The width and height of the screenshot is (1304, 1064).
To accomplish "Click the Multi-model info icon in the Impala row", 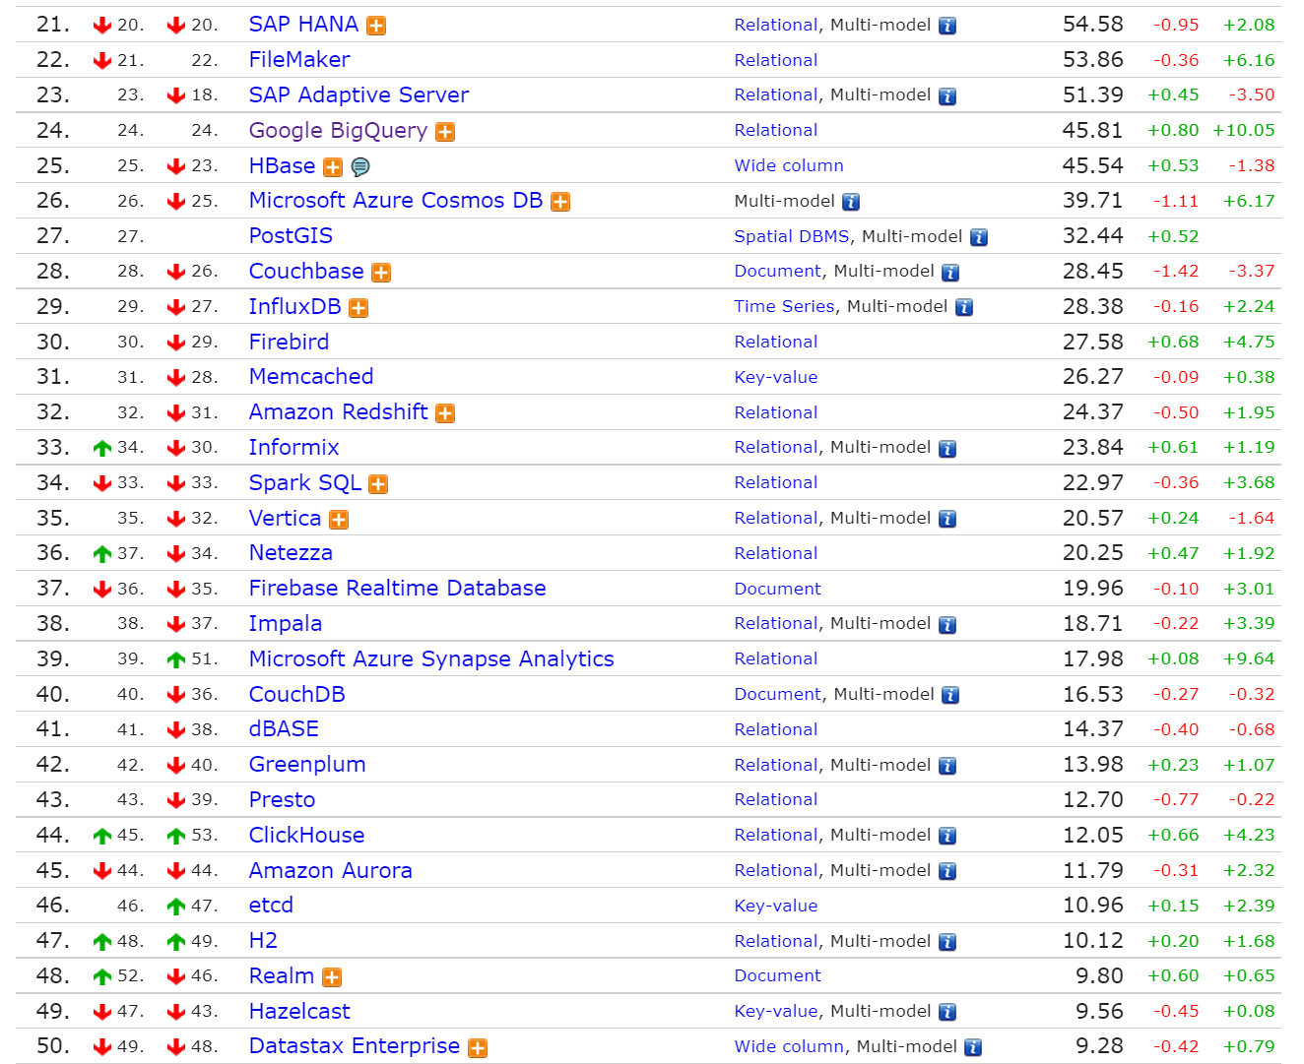I will pyautogui.click(x=947, y=625).
